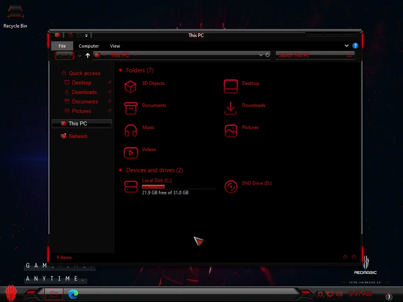Click the 'Local Disk (C:)' label
Viewport: 403px width, 302px height.
157,180
